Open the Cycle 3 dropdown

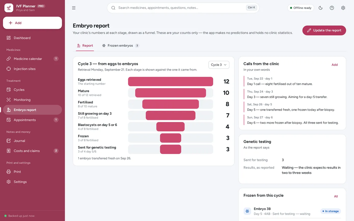[x=219, y=65]
